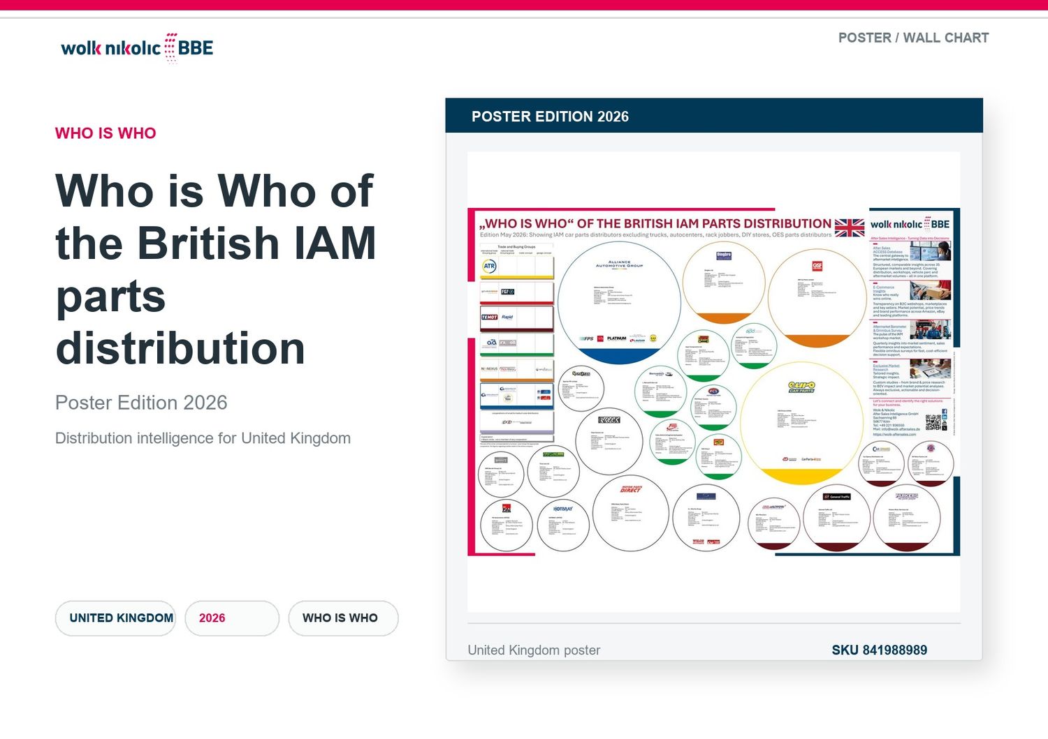Click the 'Poster Edition 2026' subtitle
This screenshot has height=739, width=1048.
click(x=141, y=403)
